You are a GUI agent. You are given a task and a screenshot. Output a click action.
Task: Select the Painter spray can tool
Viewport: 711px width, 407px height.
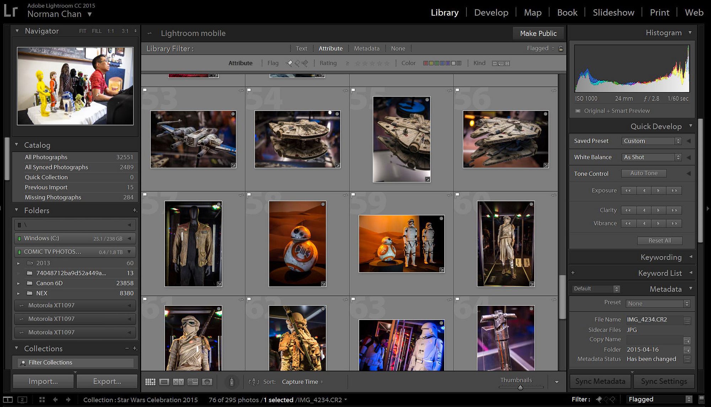point(231,382)
